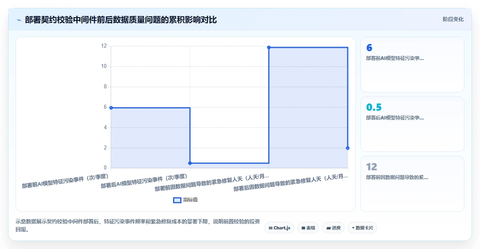
Task: Click the description paragraph starting 示意数据展示
Action: point(138,226)
